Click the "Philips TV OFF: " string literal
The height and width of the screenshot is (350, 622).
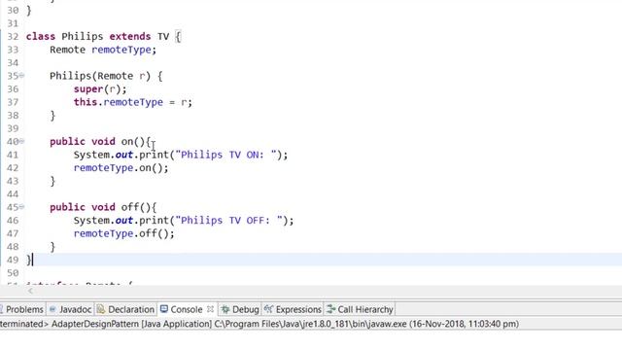229,221
